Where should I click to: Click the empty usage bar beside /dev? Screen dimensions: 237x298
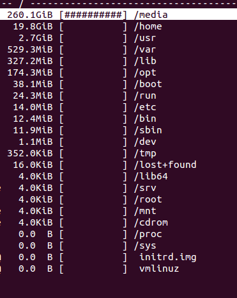[93, 142]
